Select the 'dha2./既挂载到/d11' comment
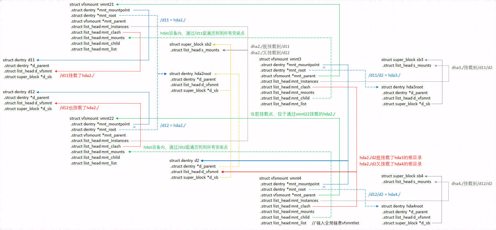Screen dimensions: 496x230 coord(270,46)
